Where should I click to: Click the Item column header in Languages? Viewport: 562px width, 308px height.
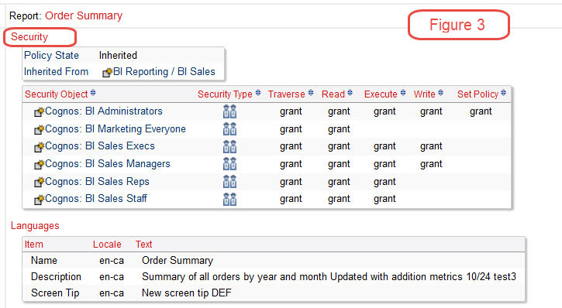[33, 245]
